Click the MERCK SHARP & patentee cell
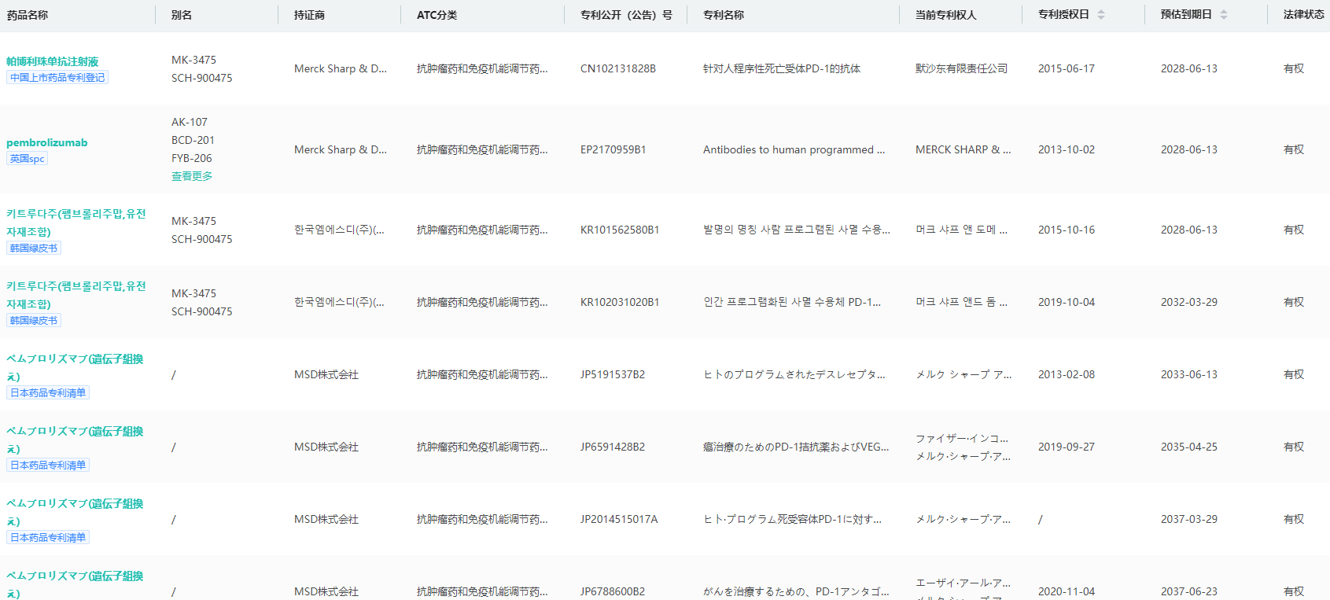The height and width of the screenshot is (600, 1330). 963,150
